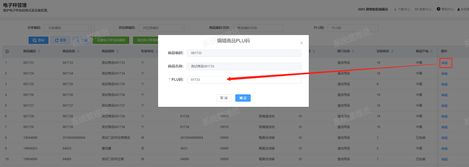This screenshot has height=167, width=469.
Task: Click 编辑 link for row 081735
Action: [x=444, y=84]
